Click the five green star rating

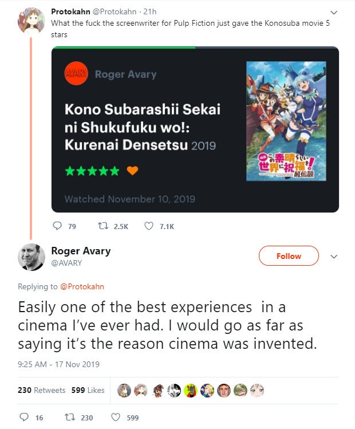[92, 171]
